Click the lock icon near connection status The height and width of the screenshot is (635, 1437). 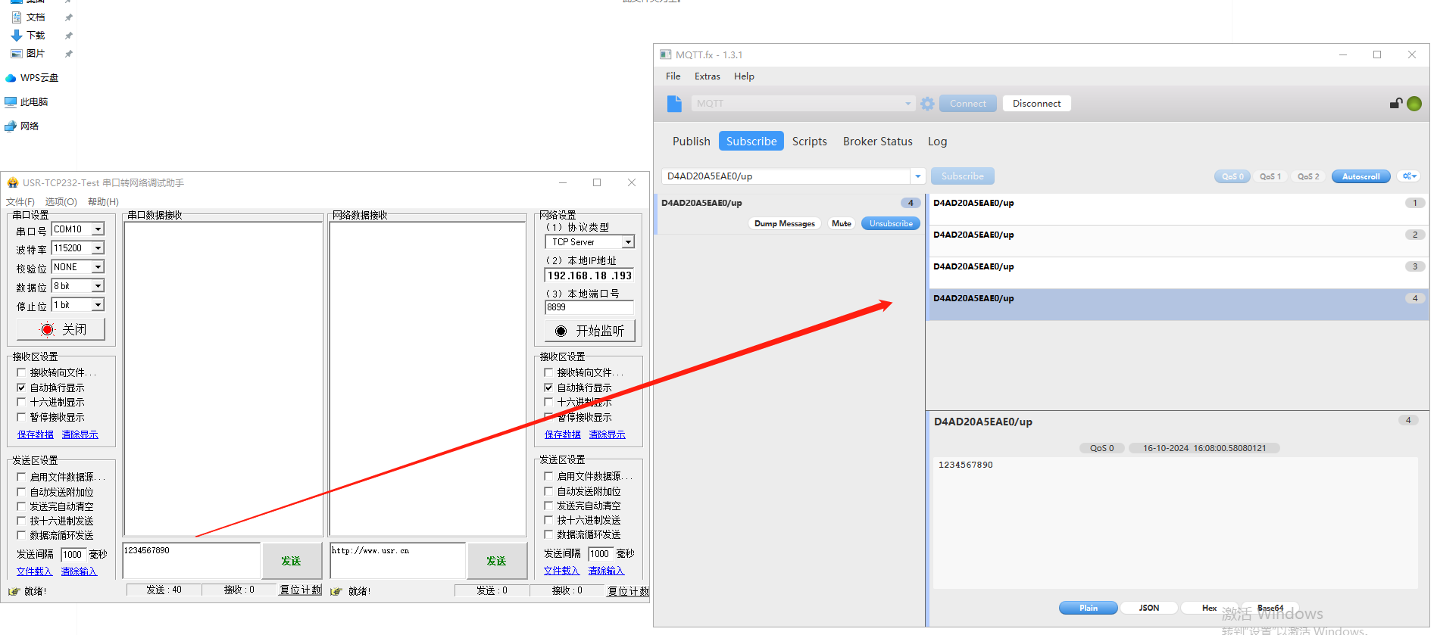tap(1395, 104)
